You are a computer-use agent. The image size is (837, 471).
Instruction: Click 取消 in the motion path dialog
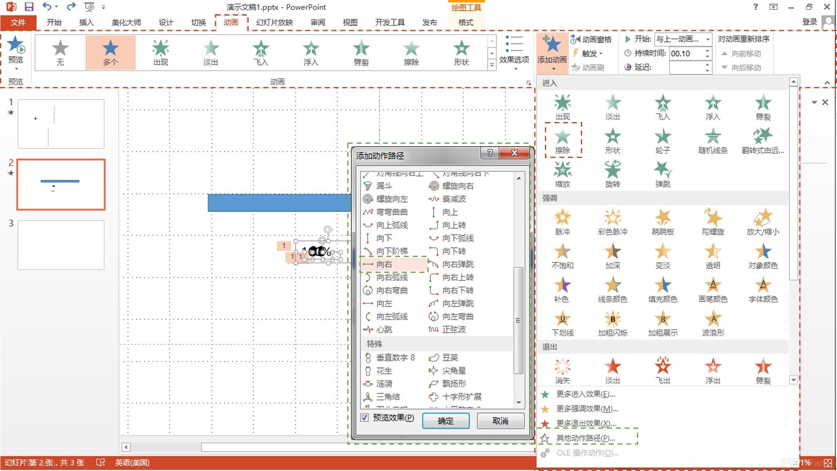point(500,420)
